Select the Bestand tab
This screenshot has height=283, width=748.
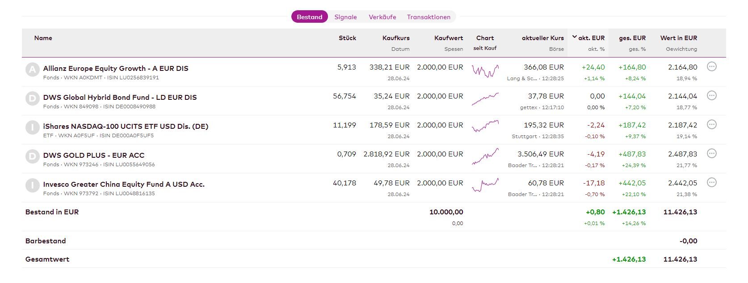click(x=309, y=17)
